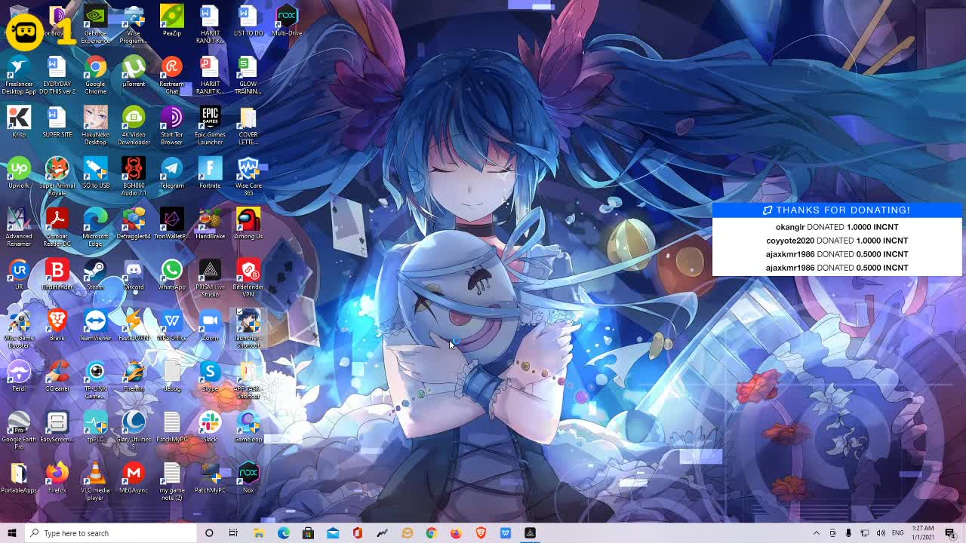
Task: Open the BGH860 Audio 7.1 icon
Action: pyautogui.click(x=134, y=176)
